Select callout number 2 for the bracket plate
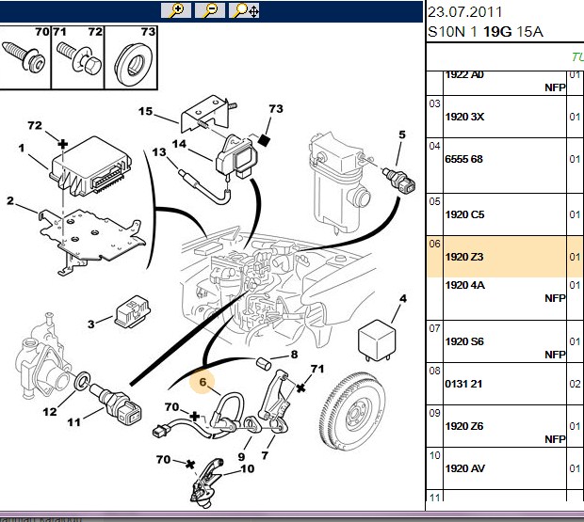The width and height of the screenshot is (584, 522). coord(10,201)
